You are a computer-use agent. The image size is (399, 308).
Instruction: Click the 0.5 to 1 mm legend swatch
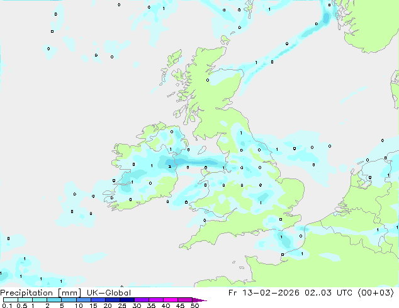coord(25,300)
